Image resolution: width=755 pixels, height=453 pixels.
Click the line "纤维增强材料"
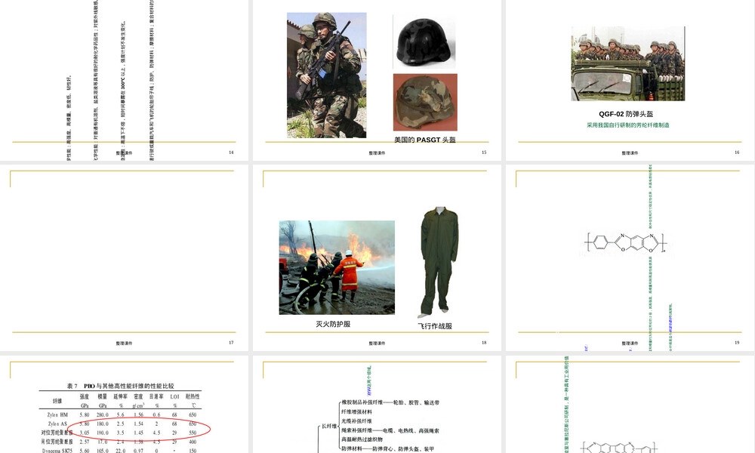(x=356, y=411)
